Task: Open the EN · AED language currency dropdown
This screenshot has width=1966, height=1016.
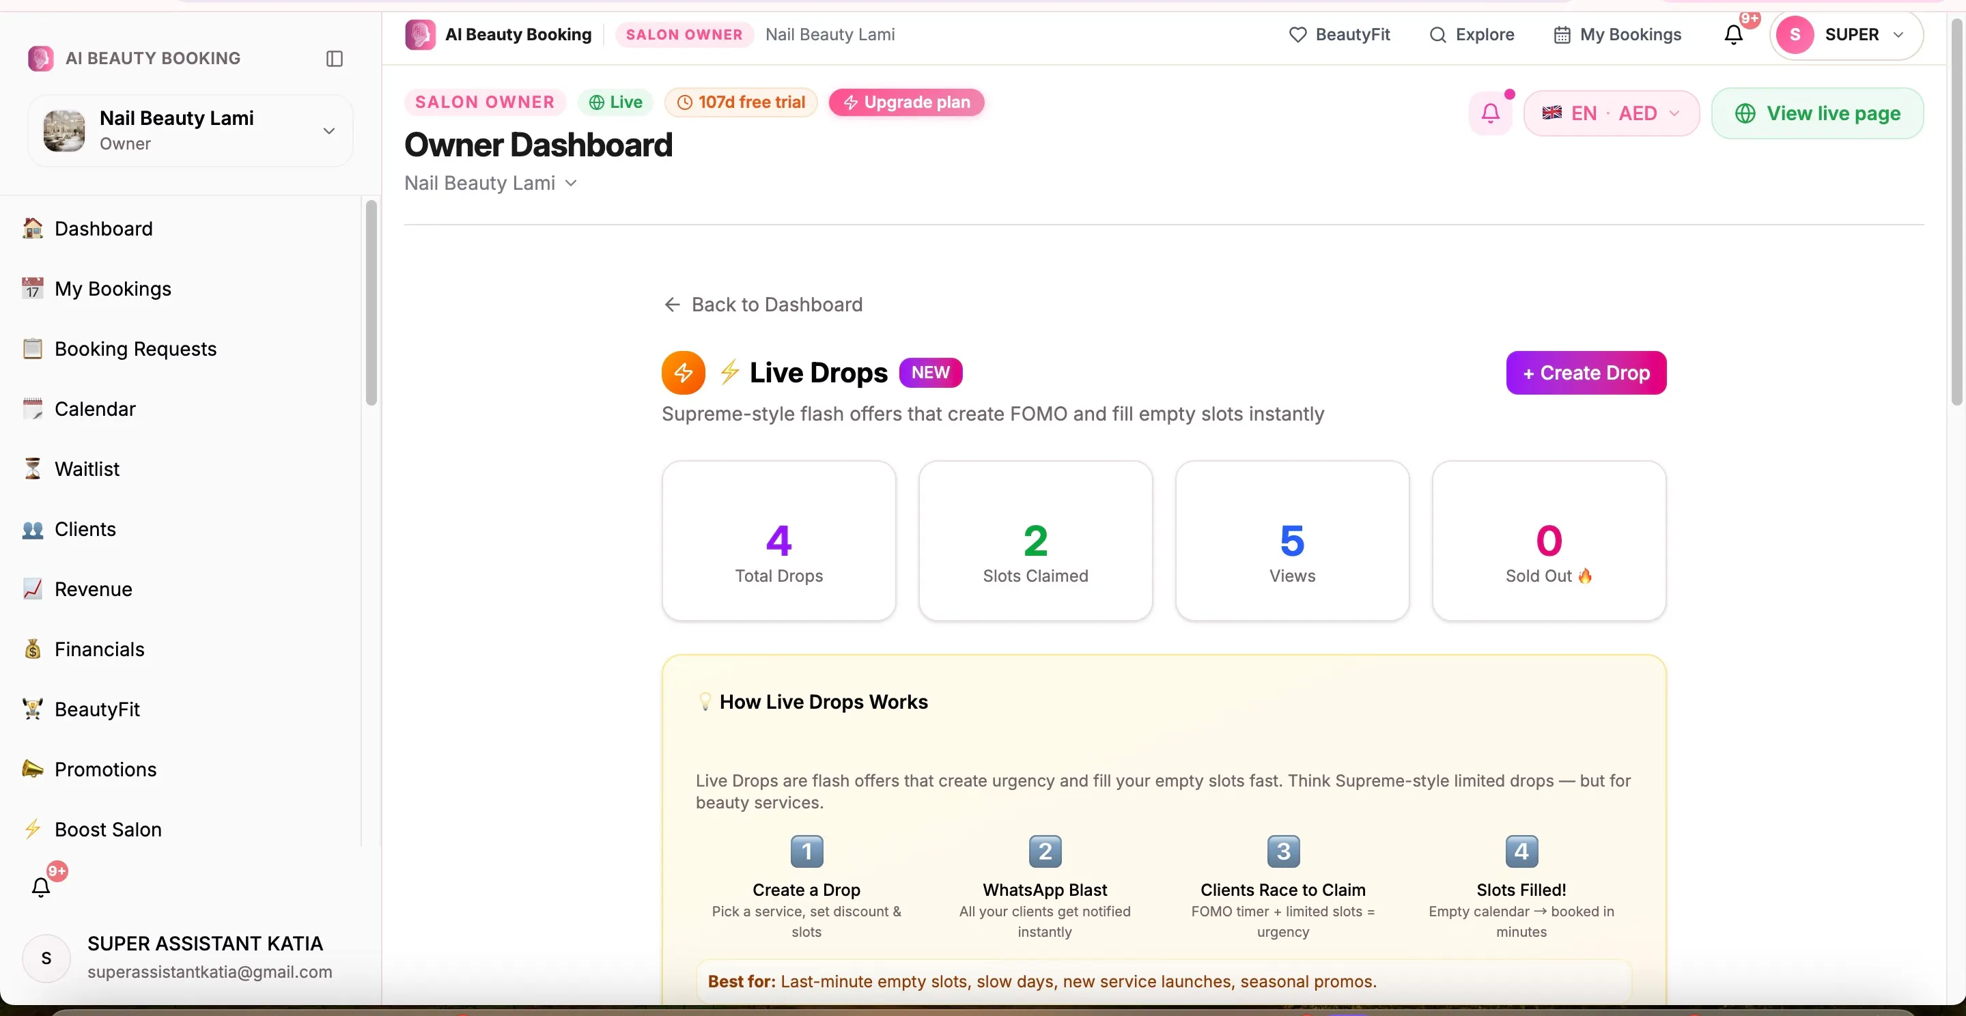Action: [1611, 114]
